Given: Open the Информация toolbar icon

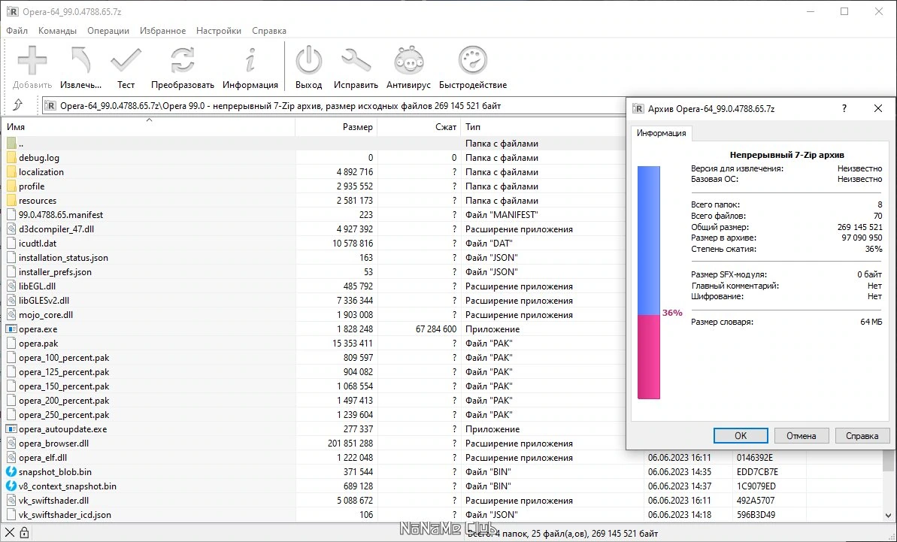Looking at the screenshot, I should tap(250, 60).
